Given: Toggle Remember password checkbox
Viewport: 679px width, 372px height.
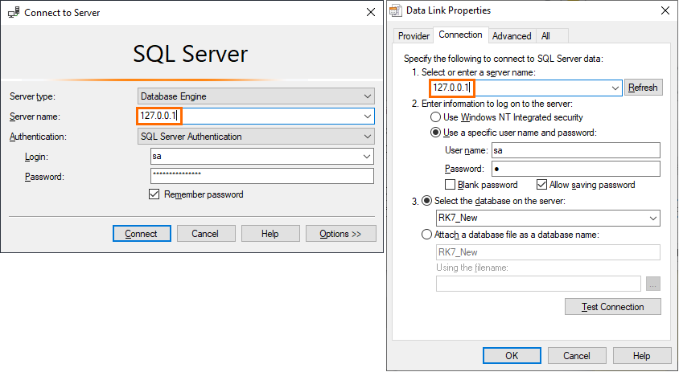Looking at the screenshot, I should pyautogui.click(x=154, y=194).
